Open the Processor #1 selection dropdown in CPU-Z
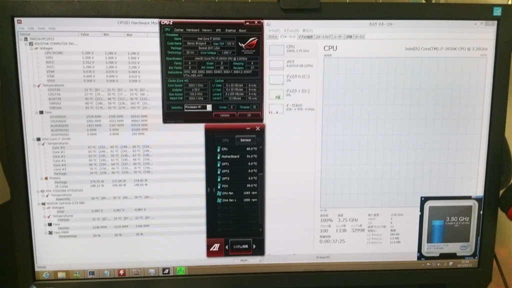The height and width of the screenshot is (288, 512). 209,107
